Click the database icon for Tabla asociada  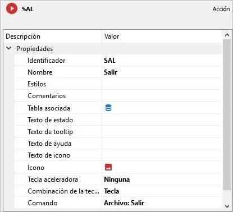108,108
